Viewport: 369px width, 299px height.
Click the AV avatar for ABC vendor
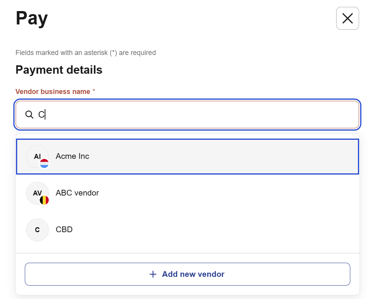pos(37,193)
